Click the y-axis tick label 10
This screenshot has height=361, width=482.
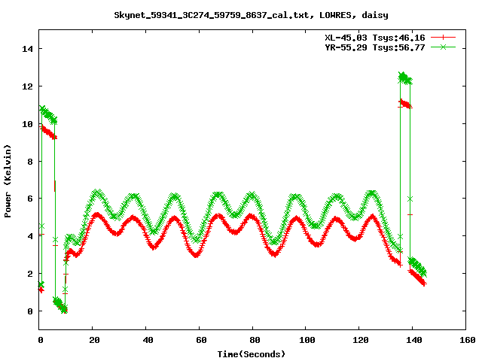[28, 124]
